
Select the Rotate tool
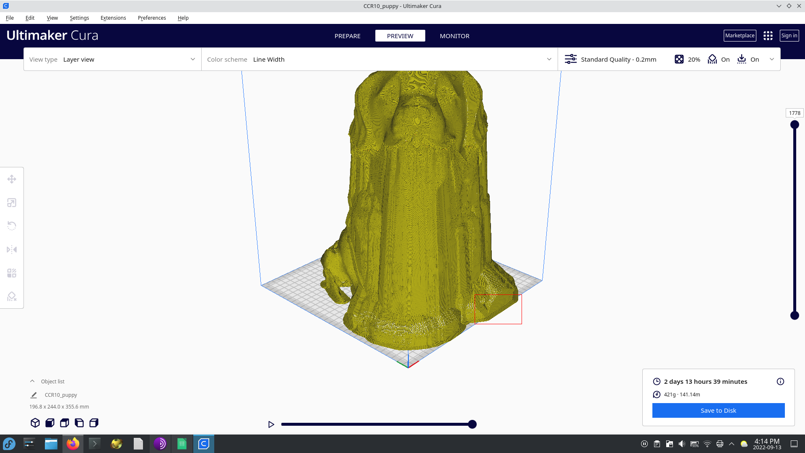[x=12, y=226]
